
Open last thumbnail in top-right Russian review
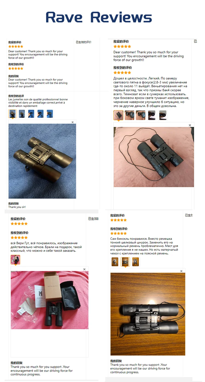tap(163, 115)
